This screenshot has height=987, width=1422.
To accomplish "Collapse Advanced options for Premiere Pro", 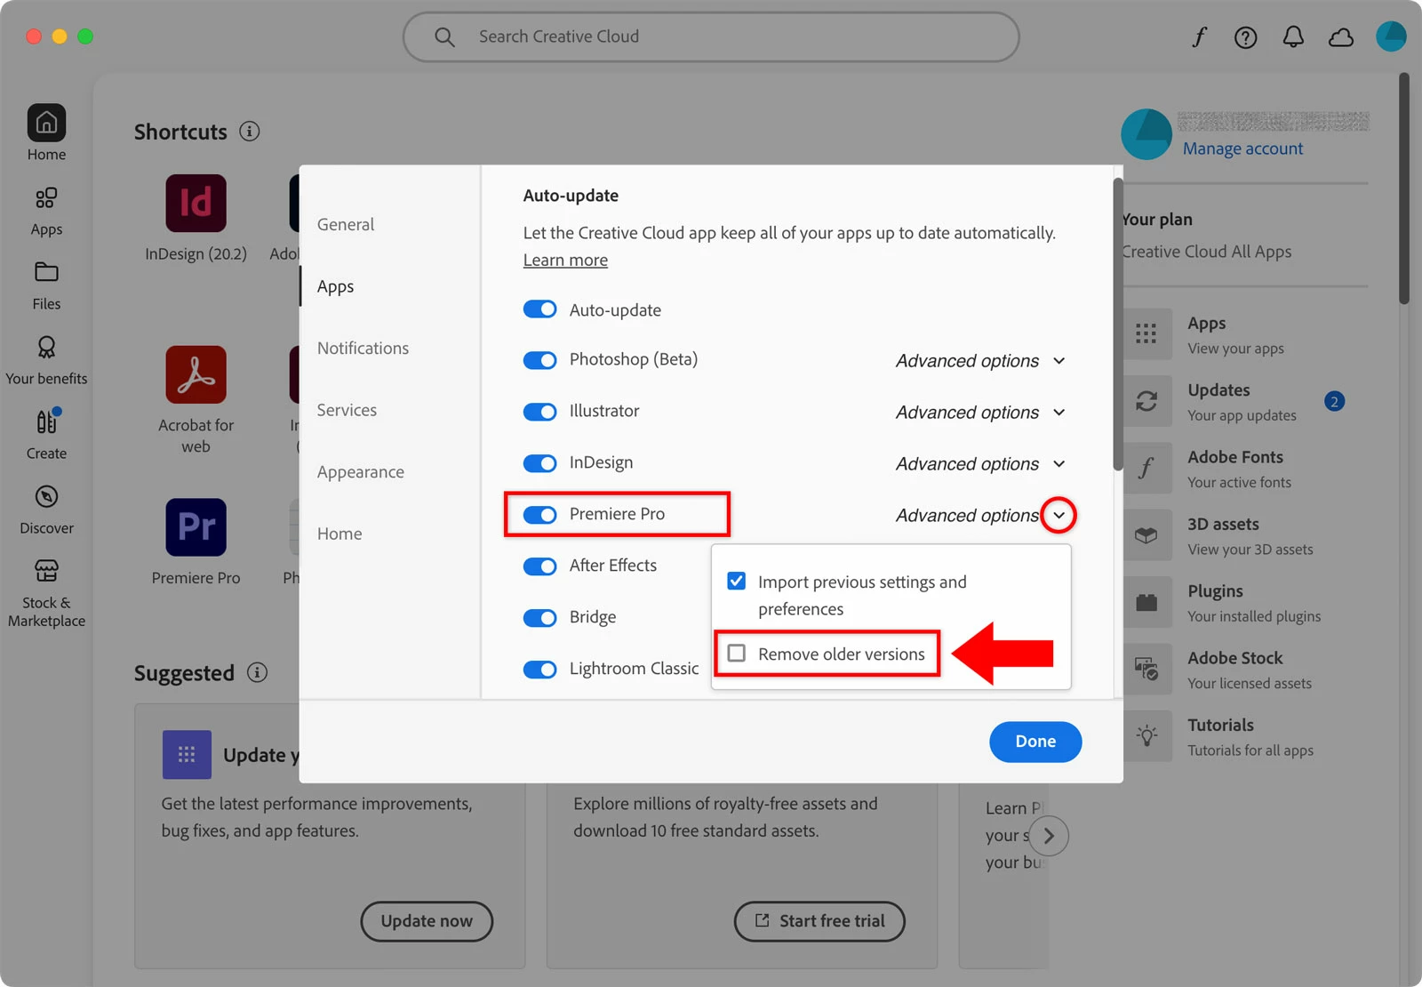I will [1059, 516].
